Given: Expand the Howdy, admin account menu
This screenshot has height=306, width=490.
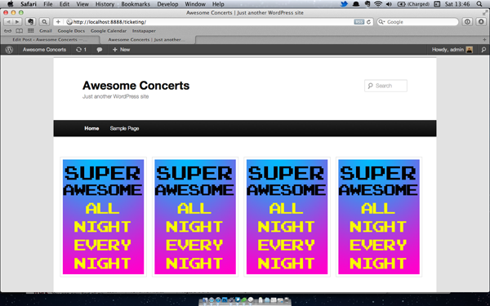Looking at the screenshot, I should 452,50.
